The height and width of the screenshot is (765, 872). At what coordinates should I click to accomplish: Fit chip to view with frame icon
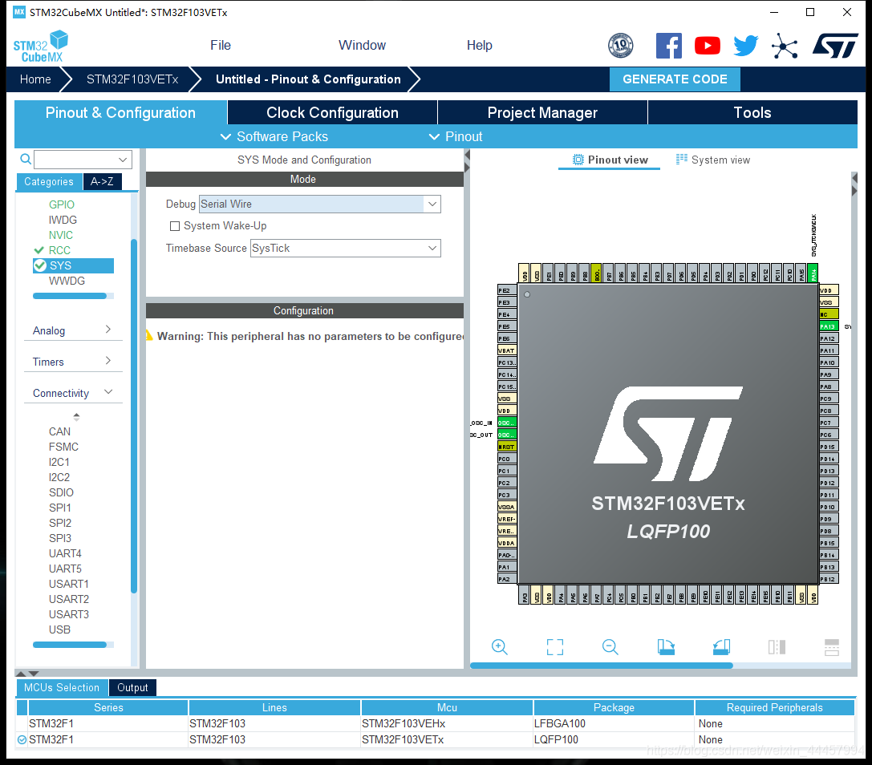(x=554, y=647)
